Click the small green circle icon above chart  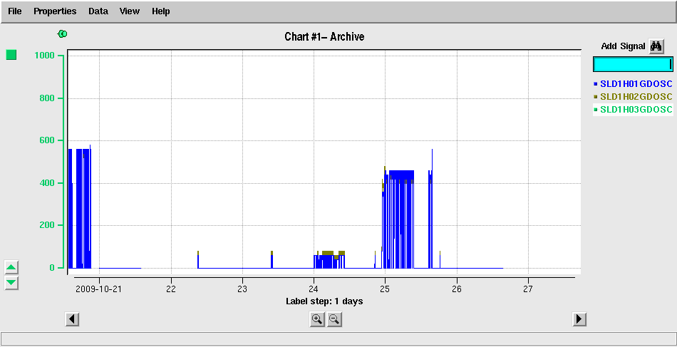(63, 33)
